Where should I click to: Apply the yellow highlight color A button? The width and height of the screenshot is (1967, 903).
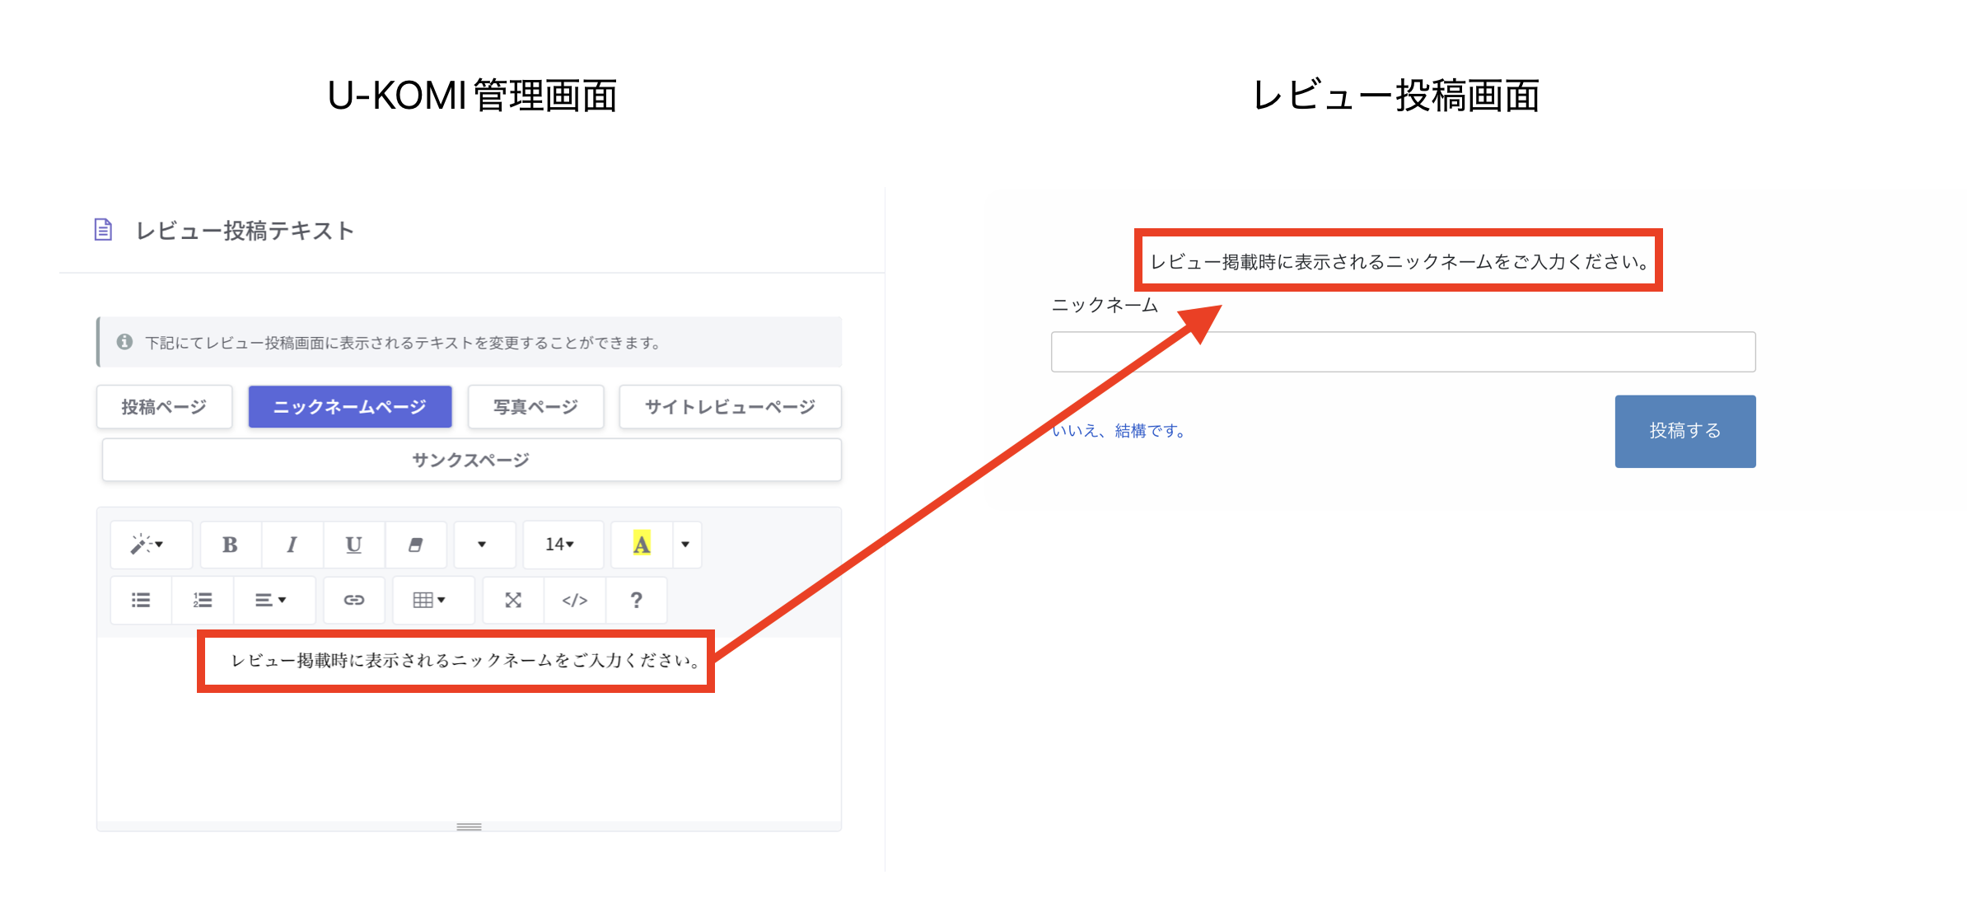coord(642,545)
